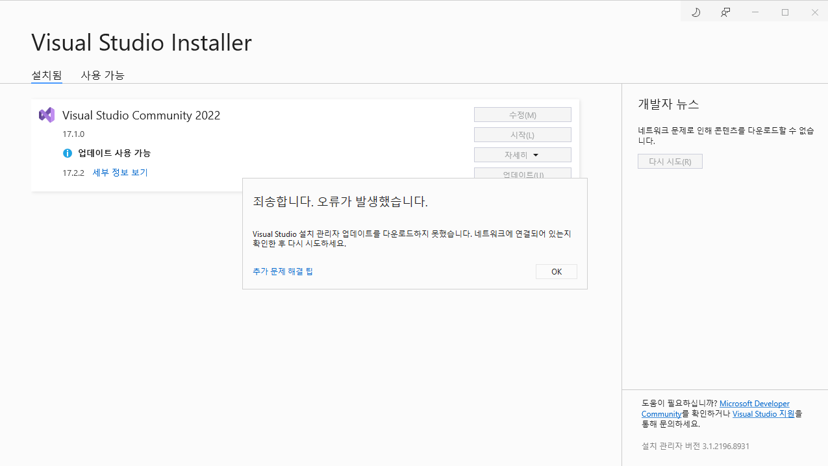
Task: Click the dialog's download failure message text
Action: point(412,238)
